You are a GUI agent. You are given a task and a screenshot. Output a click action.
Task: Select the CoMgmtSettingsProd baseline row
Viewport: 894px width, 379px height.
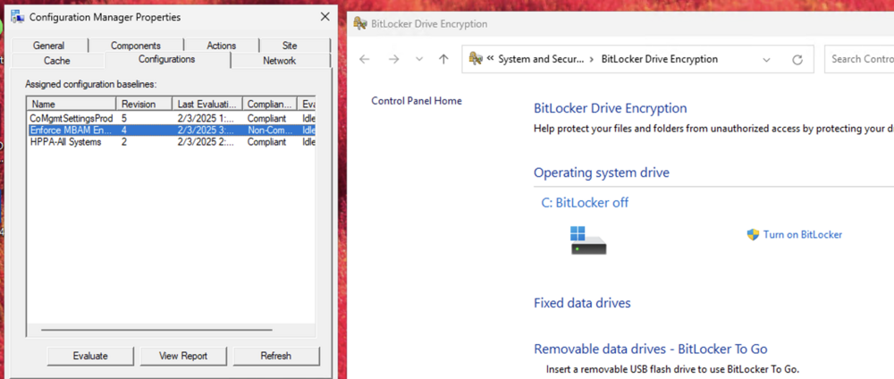pyautogui.click(x=171, y=118)
